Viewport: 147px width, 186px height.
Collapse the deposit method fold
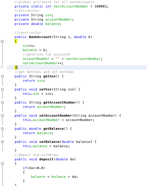point(2,164)
